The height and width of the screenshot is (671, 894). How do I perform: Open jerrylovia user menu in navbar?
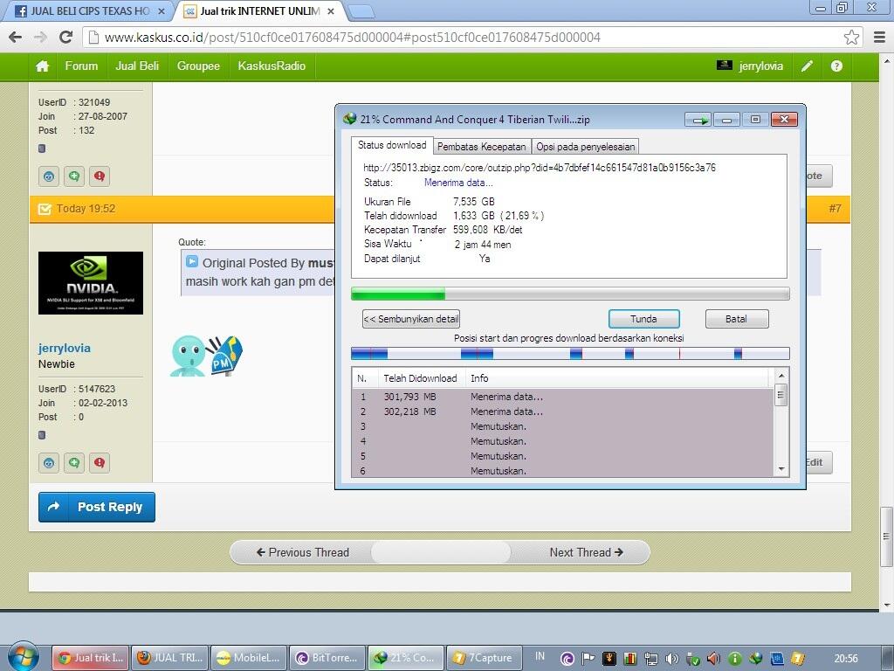click(750, 66)
